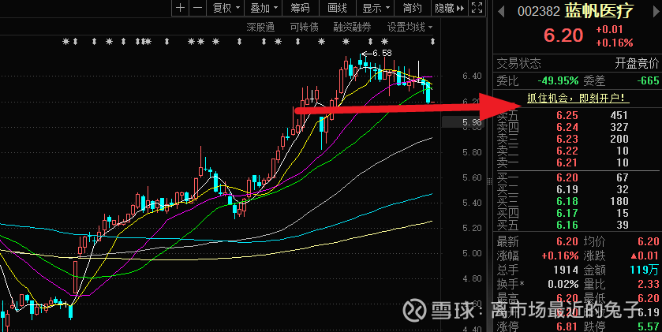Open the 复权 dropdown

point(226,8)
